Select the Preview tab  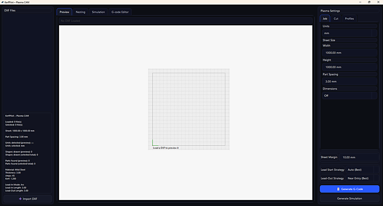pyautogui.click(x=64, y=12)
